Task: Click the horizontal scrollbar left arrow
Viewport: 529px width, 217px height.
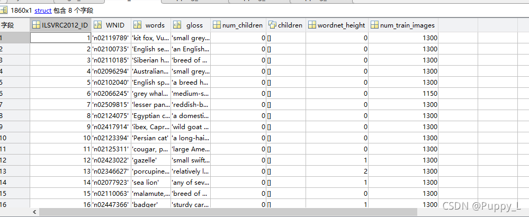Action: 34,212
